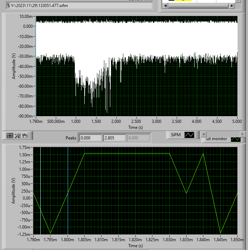Click the upper graph Amplitude (V) axis label
The width and height of the screenshot is (248, 250).
point(14,66)
